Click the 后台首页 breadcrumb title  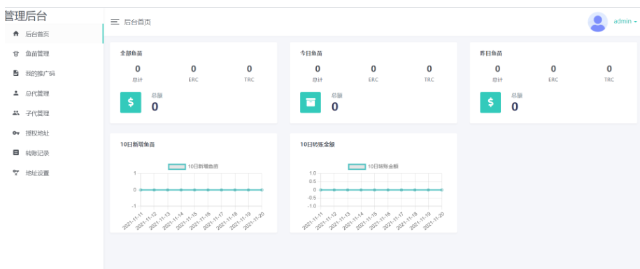pyautogui.click(x=138, y=22)
